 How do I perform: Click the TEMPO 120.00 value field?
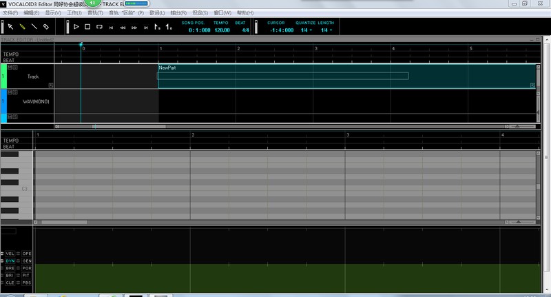221,30
